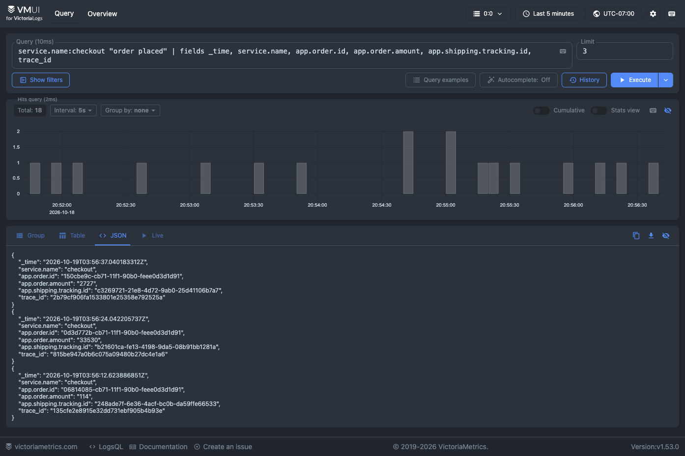
Task: Click the leftmost bar in hits chart
Action: [35, 178]
